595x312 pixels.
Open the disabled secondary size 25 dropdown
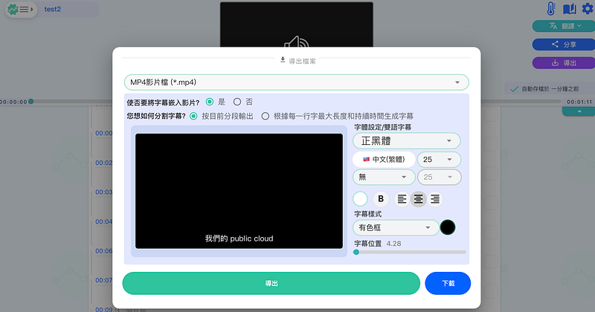(x=439, y=177)
